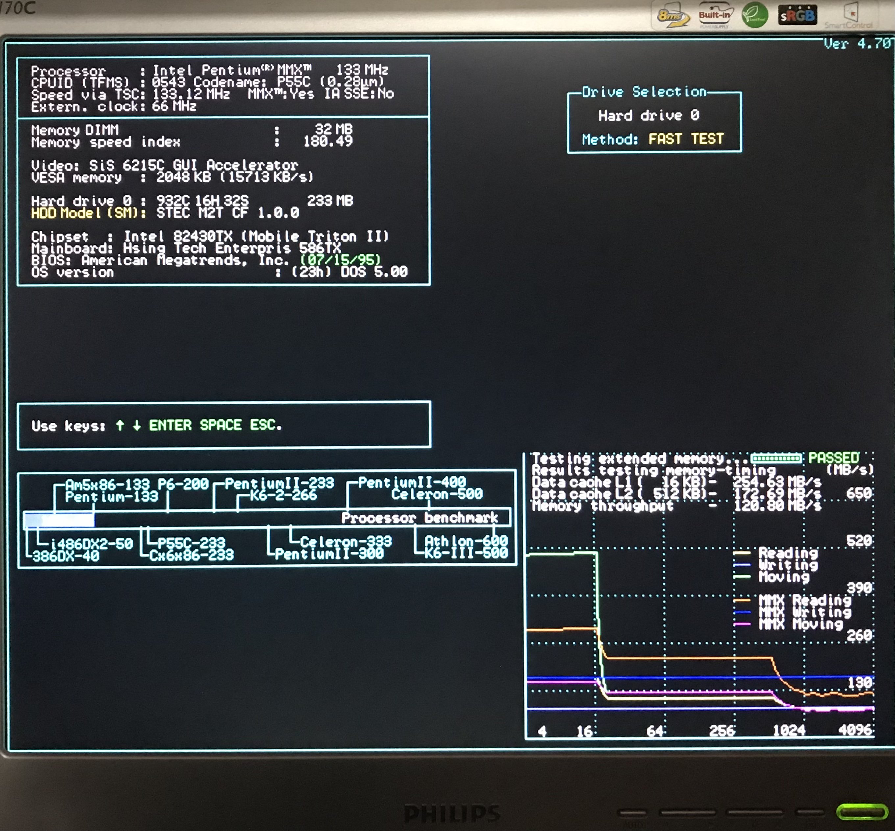
Task: Choose the FAST TEST method option
Action: click(x=686, y=139)
